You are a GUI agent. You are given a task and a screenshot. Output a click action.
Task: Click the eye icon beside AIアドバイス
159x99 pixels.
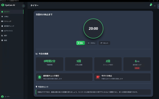point(2,31)
